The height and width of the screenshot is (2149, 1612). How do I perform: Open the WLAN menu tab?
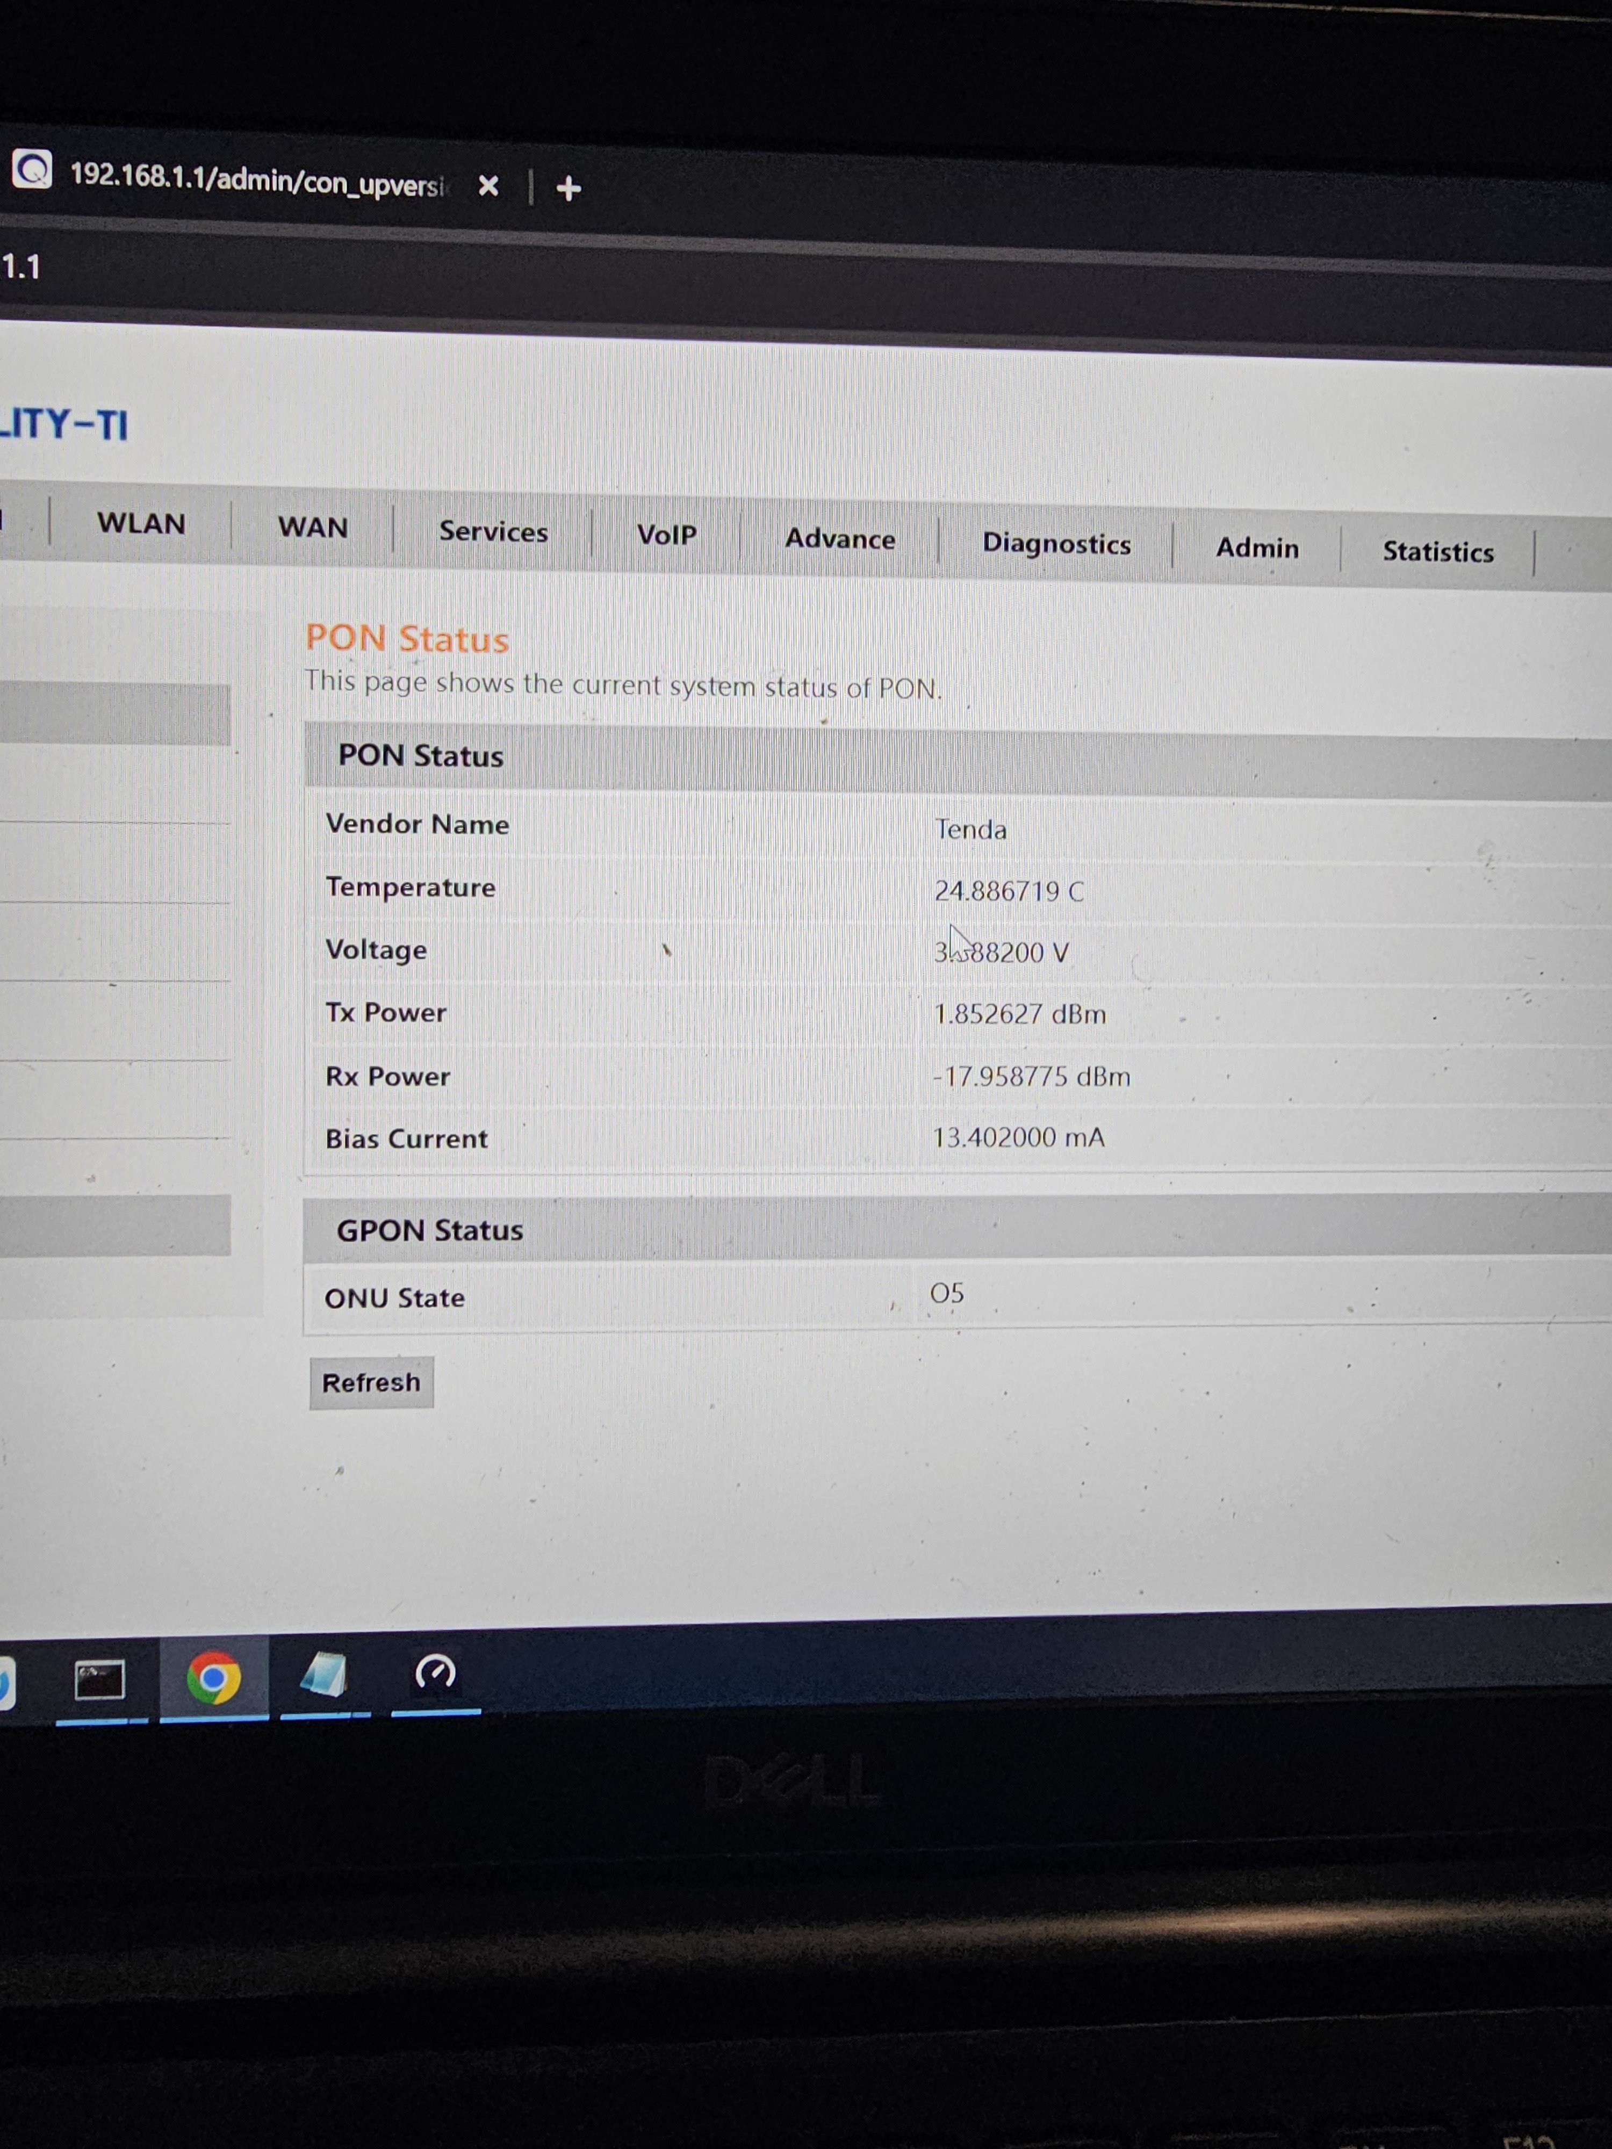coord(141,524)
